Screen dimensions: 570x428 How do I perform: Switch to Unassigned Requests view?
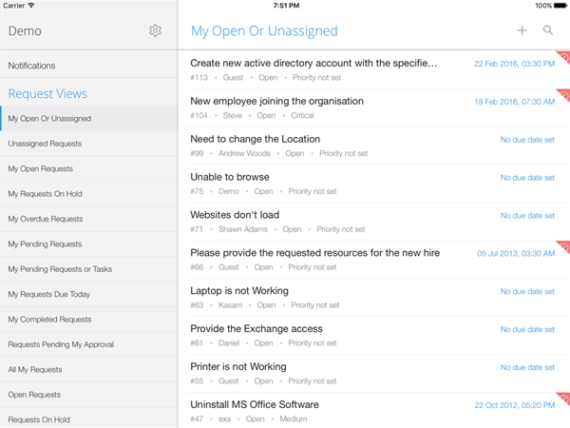[45, 144]
